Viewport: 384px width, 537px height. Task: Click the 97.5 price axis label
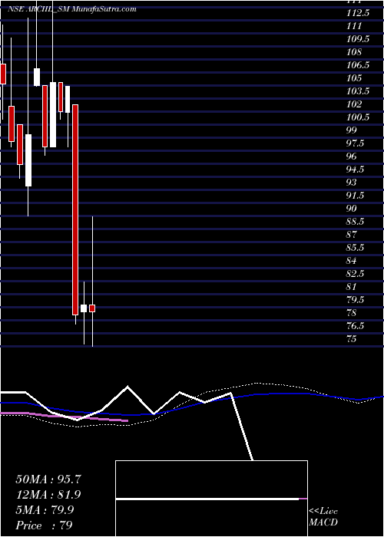click(x=355, y=143)
